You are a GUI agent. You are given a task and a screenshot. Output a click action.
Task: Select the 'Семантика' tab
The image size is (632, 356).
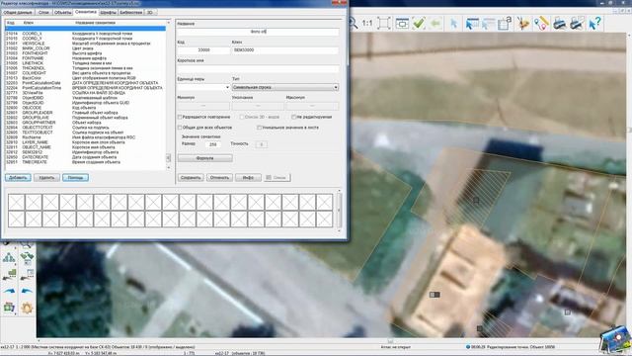[x=86, y=12]
